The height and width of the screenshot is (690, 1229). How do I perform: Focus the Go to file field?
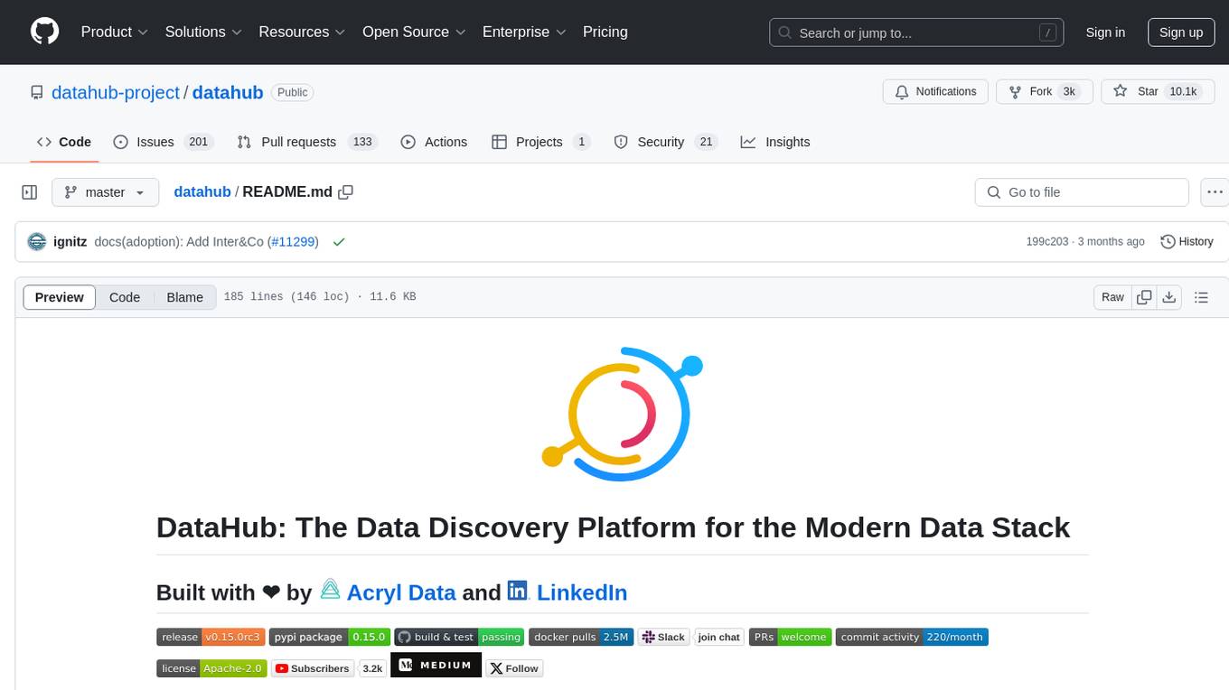point(1082,192)
